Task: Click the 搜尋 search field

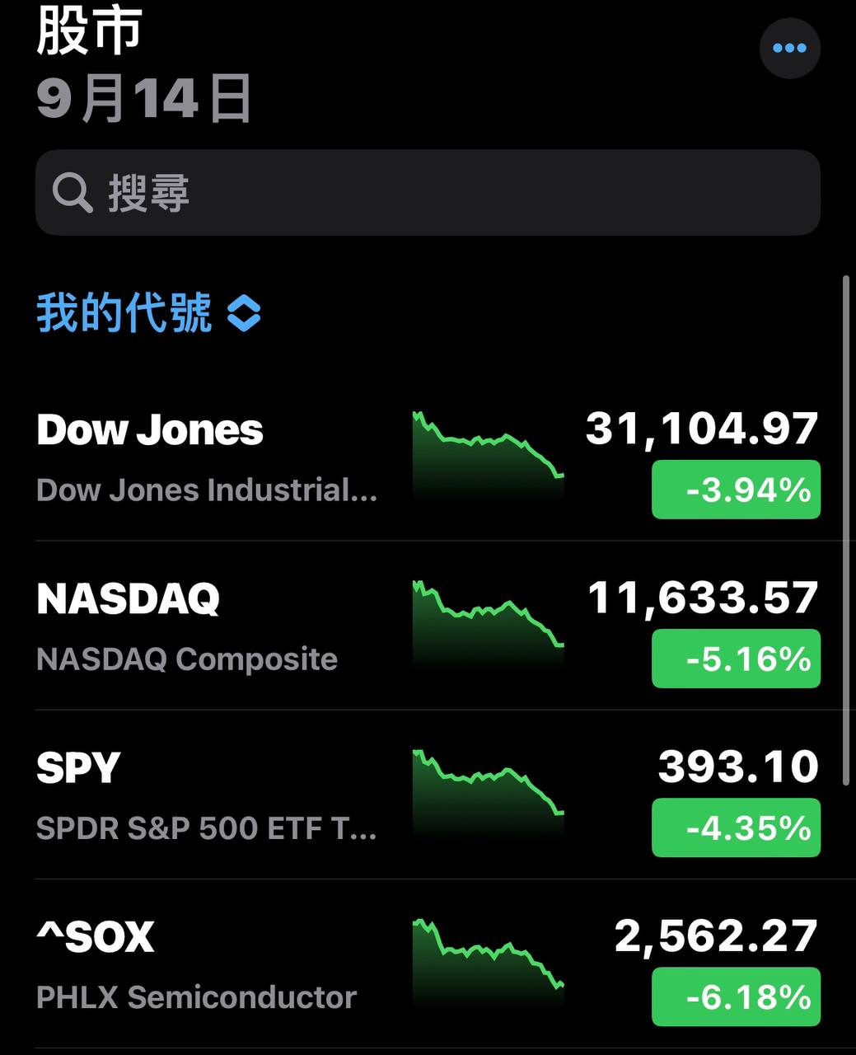Action: click(x=428, y=193)
